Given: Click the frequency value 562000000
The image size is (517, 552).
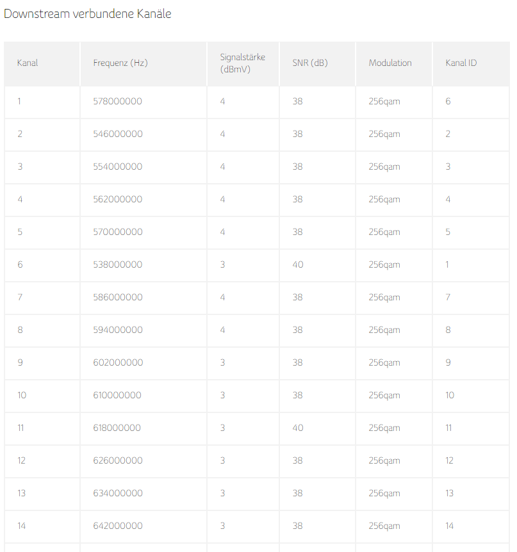Looking at the screenshot, I should [x=118, y=199].
